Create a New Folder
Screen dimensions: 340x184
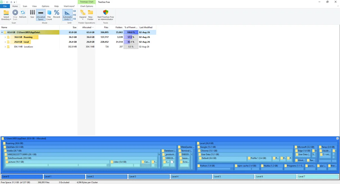click(90, 15)
